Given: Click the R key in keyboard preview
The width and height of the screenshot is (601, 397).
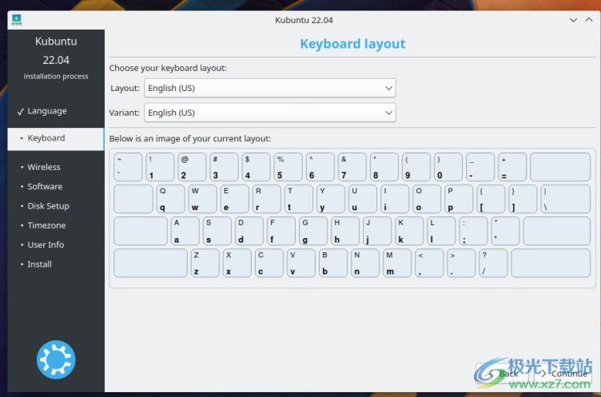Looking at the screenshot, I should click(x=267, y=199).
